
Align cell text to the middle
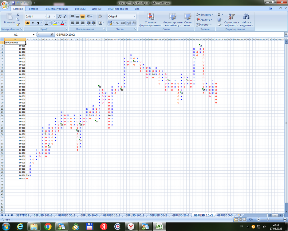(77, 17)
